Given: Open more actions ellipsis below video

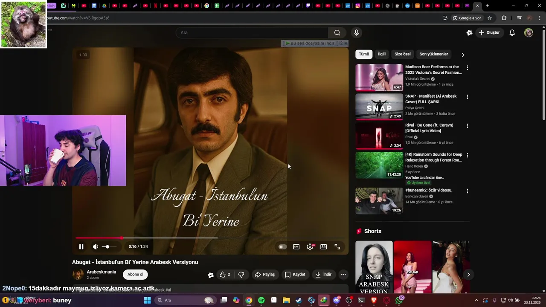Looking at the screenshot, I should [343, 275].
